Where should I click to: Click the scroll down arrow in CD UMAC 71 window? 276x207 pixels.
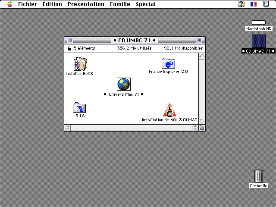(202, 121)
